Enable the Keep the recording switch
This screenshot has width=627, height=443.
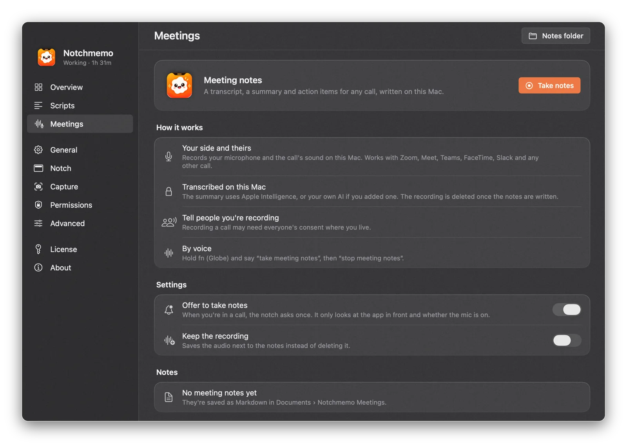click(x=567, y=340)
